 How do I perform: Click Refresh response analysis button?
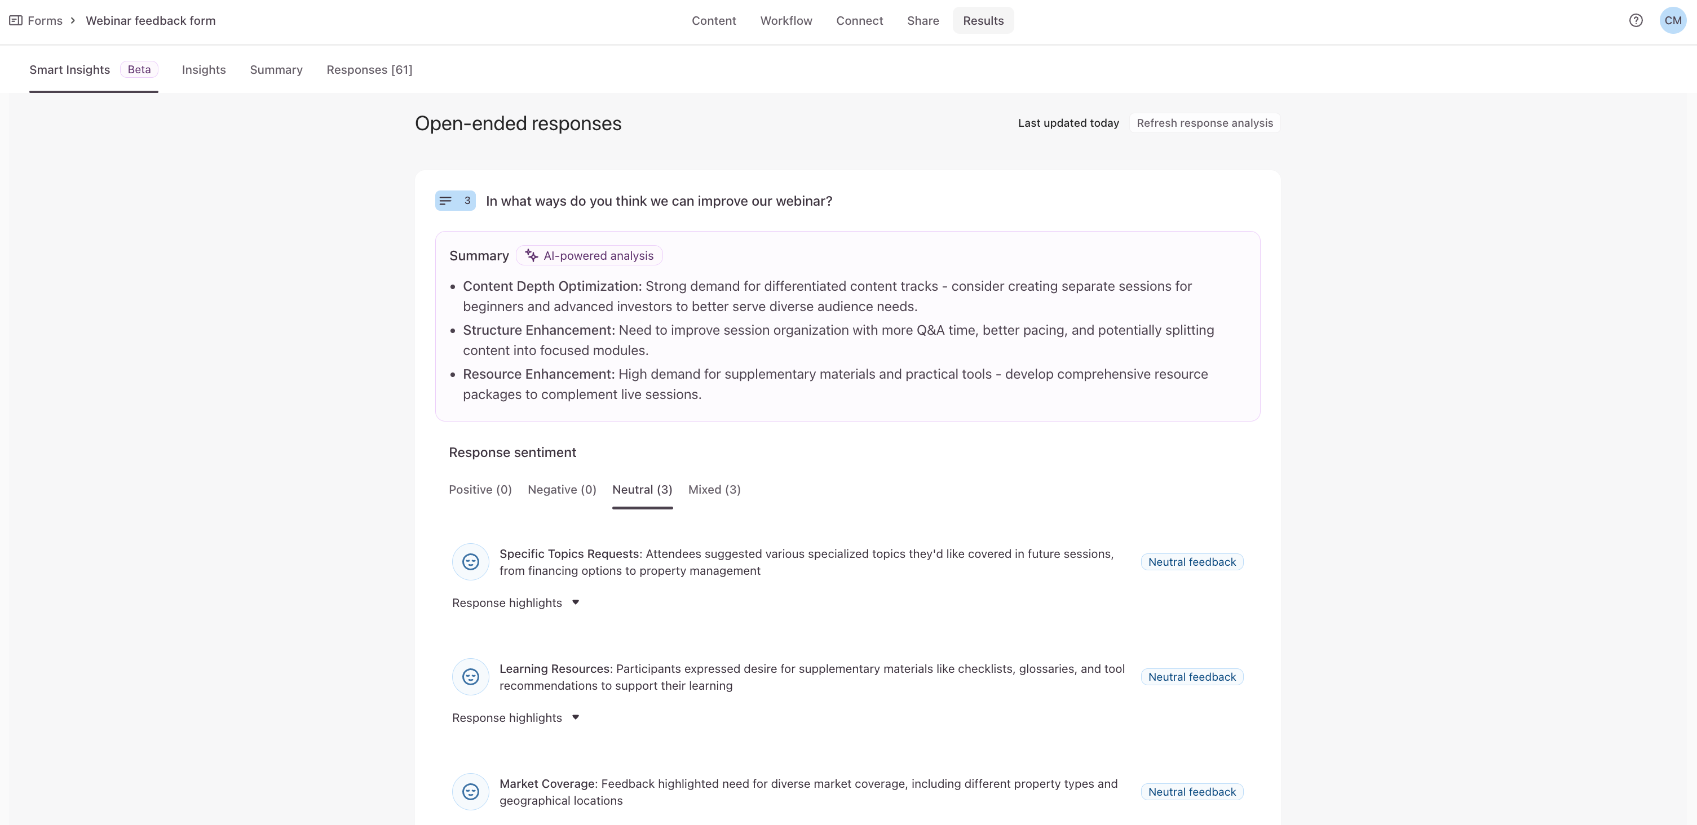tap(1204, 123)
